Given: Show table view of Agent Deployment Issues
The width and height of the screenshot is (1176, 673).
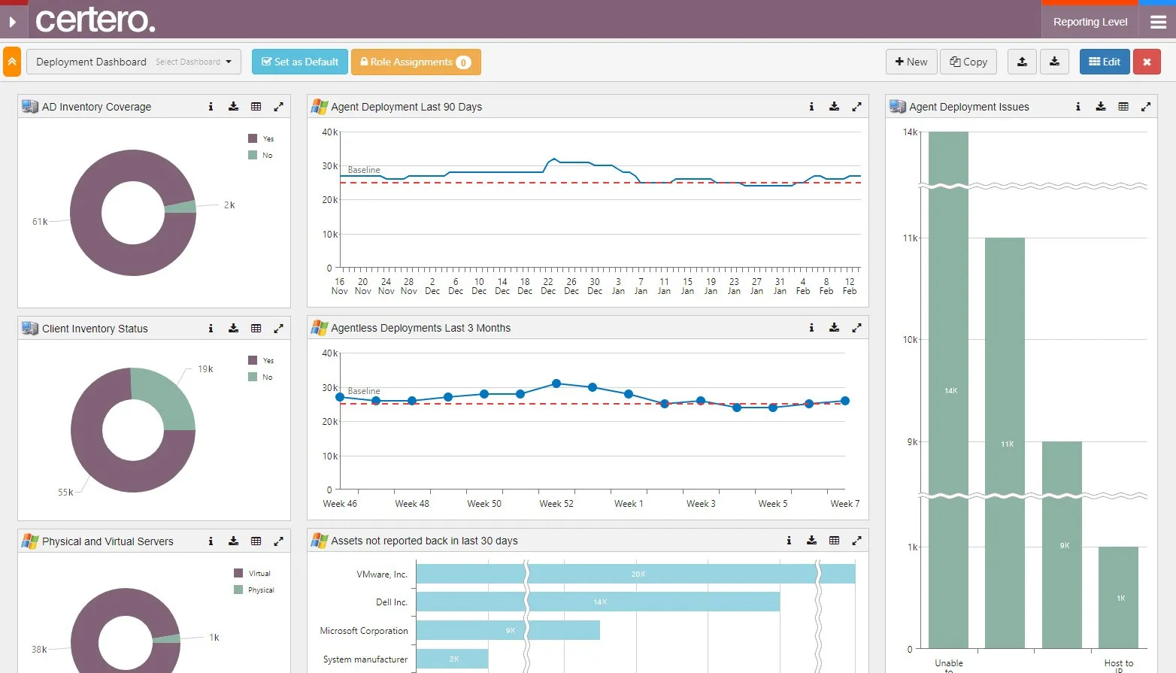Looking at the screenshot, I should click(x=1123, y=107).
